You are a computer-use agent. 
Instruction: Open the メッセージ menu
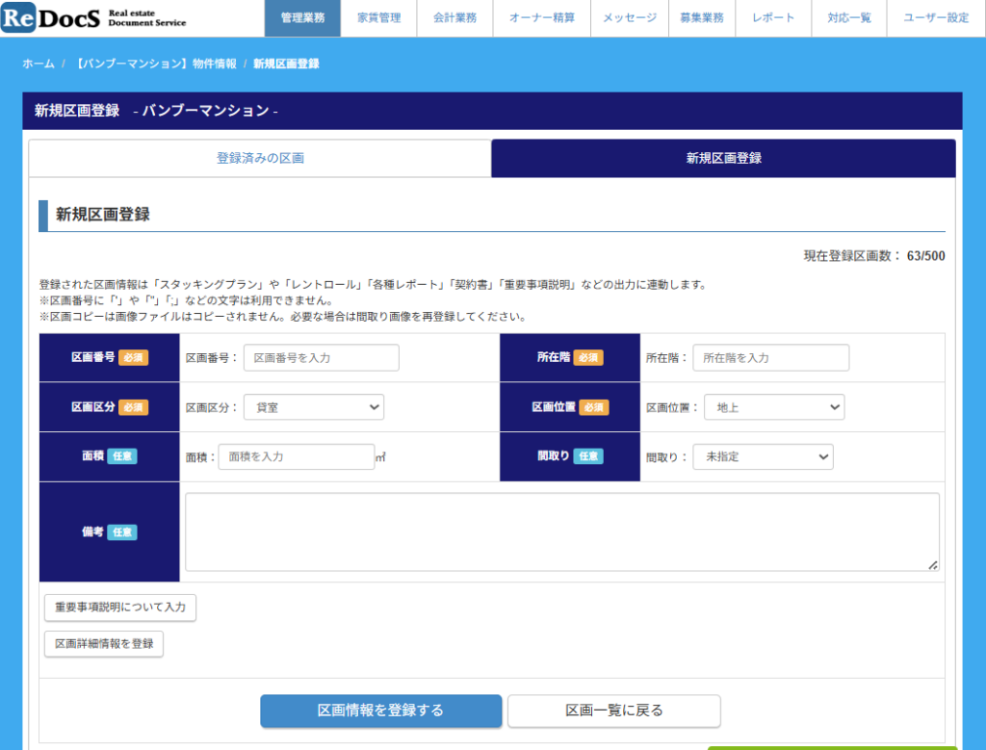tap(630, 18)
